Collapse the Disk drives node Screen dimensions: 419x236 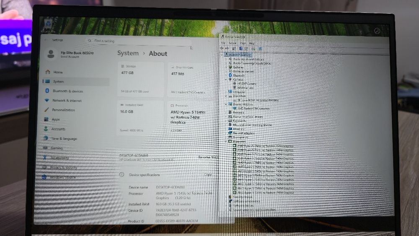click(226, 96)
